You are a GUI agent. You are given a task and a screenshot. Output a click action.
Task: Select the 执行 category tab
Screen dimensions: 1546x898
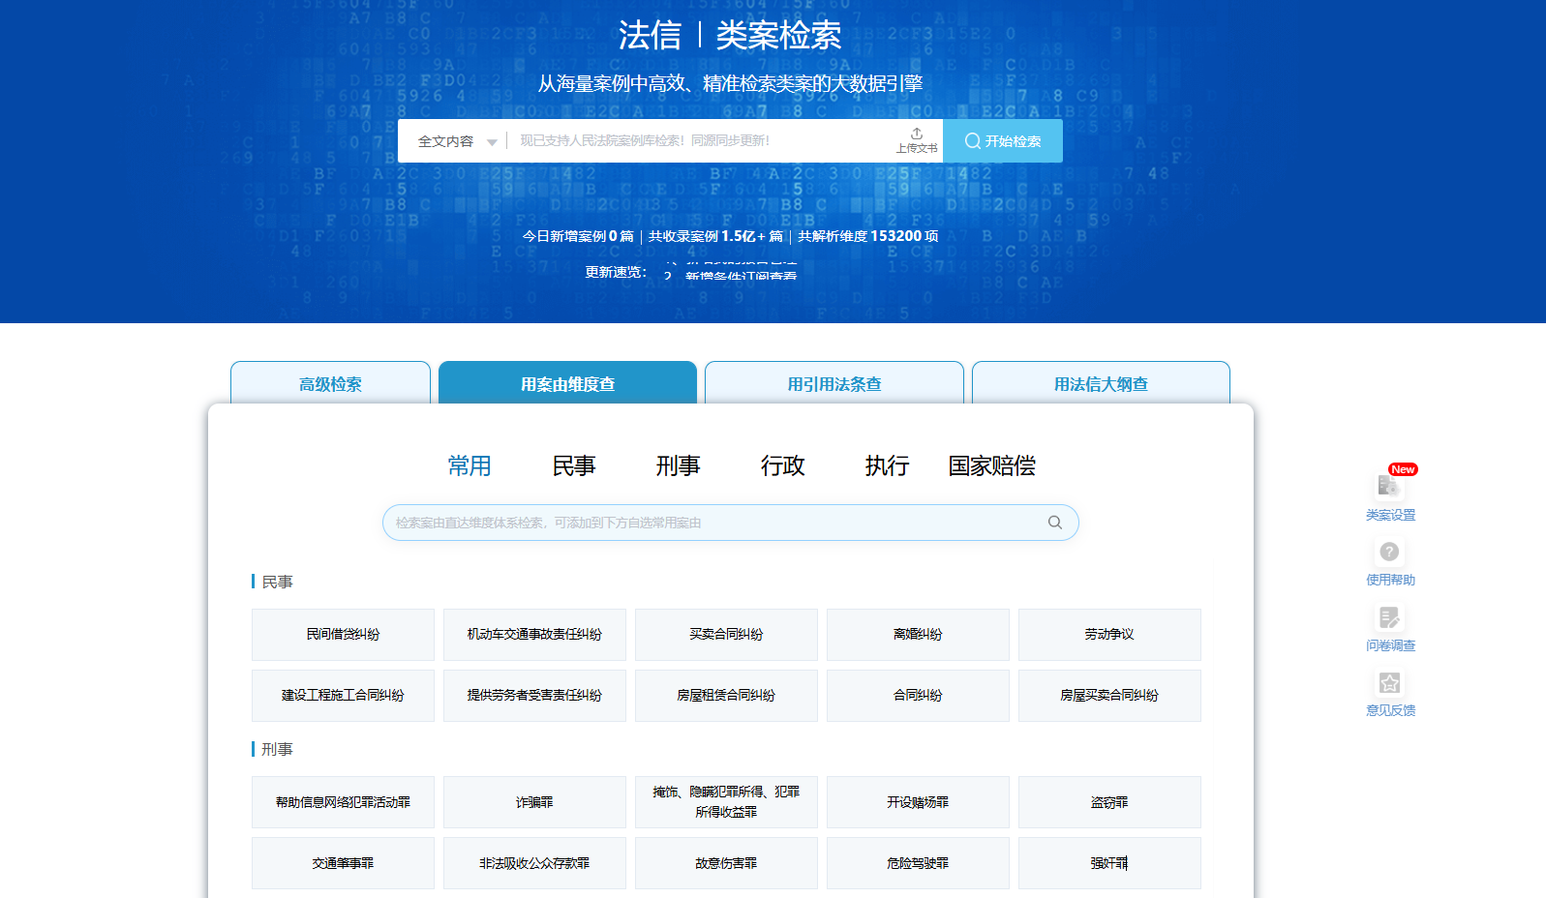pos(887,466)
